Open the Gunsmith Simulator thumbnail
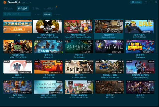The width and height of the screenshot is (159, 107). (x=109, y=26)
